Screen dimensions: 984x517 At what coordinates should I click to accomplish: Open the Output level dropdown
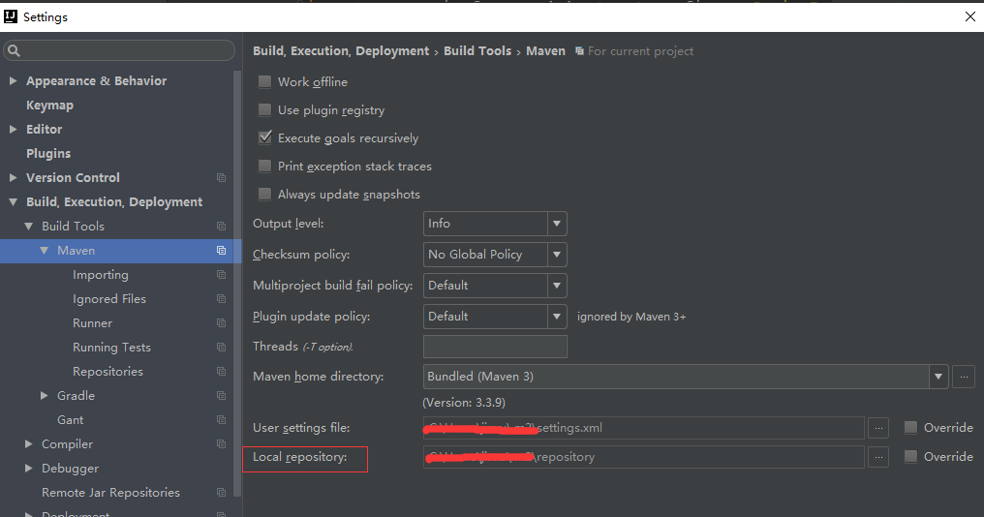495,224
